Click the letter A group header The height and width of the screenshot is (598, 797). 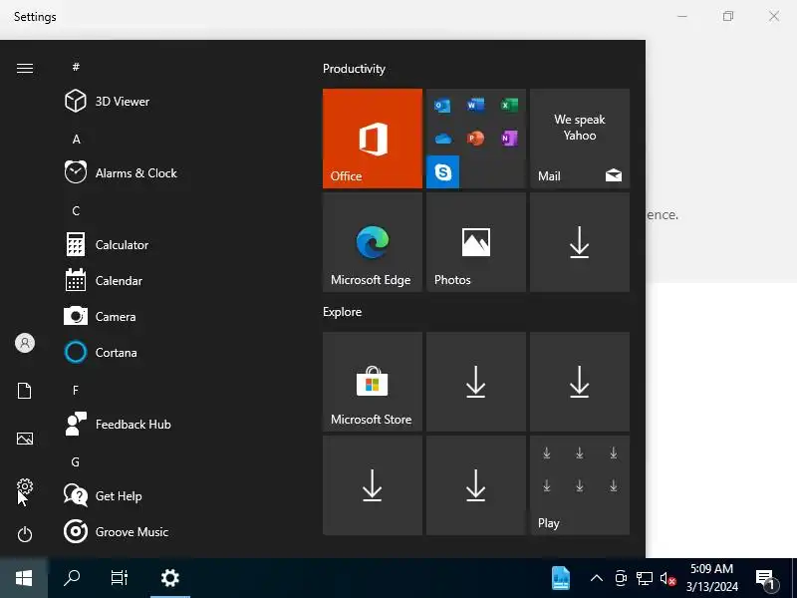click(76, 139)
